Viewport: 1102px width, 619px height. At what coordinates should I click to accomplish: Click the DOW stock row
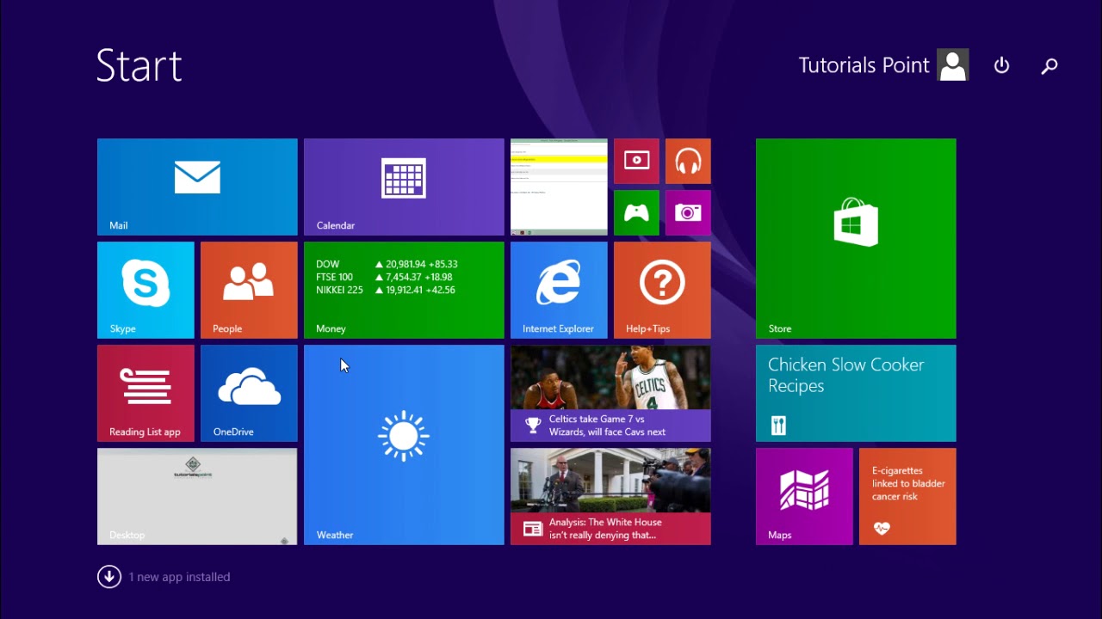[387, 264]
